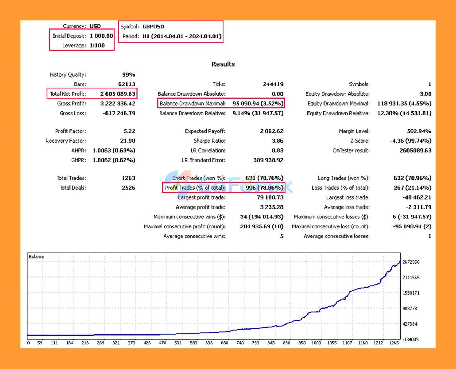
Task: Click the Total Net Profit value 2 605 089.63
Action: [118, 94]
